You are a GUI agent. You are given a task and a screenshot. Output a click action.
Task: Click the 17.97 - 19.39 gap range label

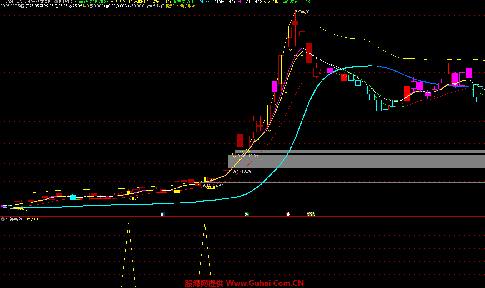tap(240, 172)
